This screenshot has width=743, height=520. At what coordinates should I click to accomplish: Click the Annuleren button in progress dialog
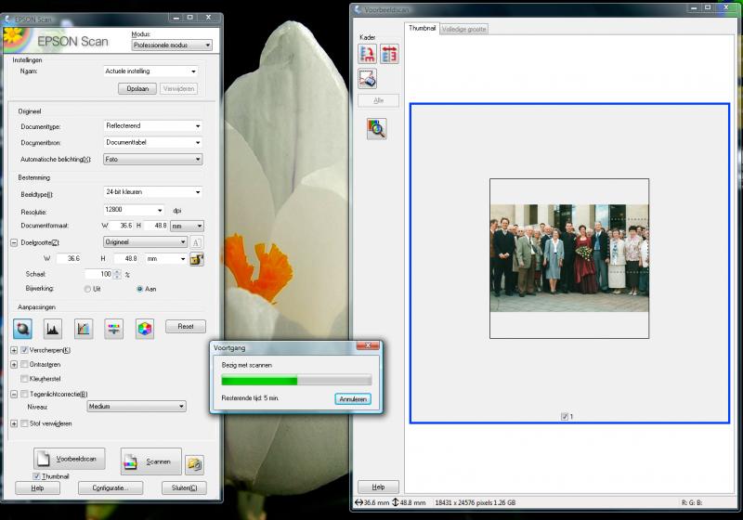[x=353, y=399]
